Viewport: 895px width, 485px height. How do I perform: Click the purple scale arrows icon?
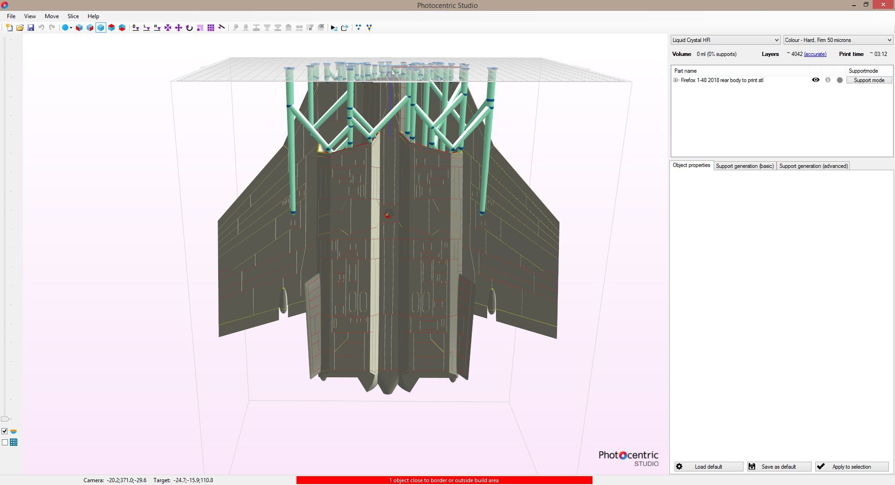pyautogui.click(x=168, y=28)
